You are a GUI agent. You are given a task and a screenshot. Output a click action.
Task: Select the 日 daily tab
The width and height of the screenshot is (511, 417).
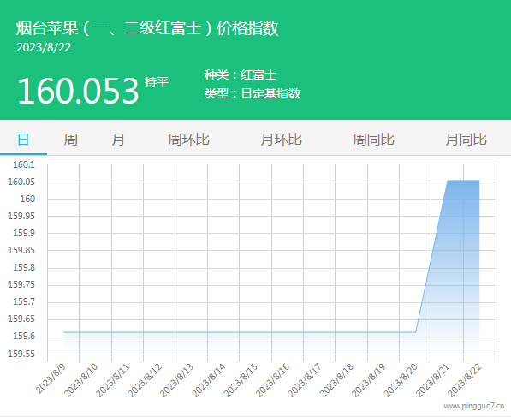(x=23, y=140)
